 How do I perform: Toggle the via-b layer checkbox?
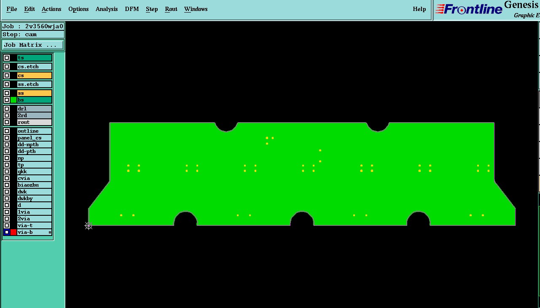7,232
